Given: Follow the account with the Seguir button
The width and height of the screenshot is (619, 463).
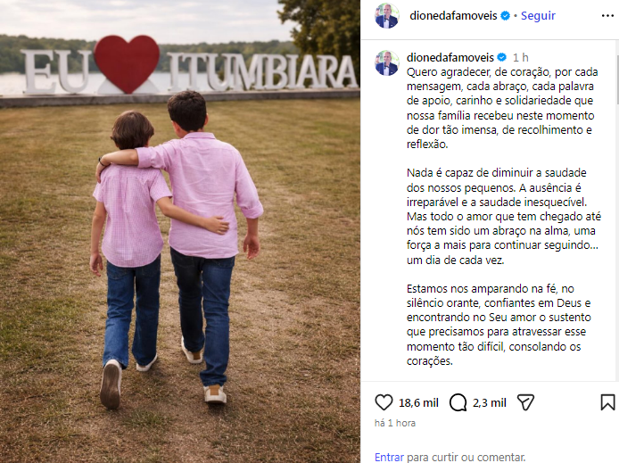Looking at the screenshot, I should [538, 16].
